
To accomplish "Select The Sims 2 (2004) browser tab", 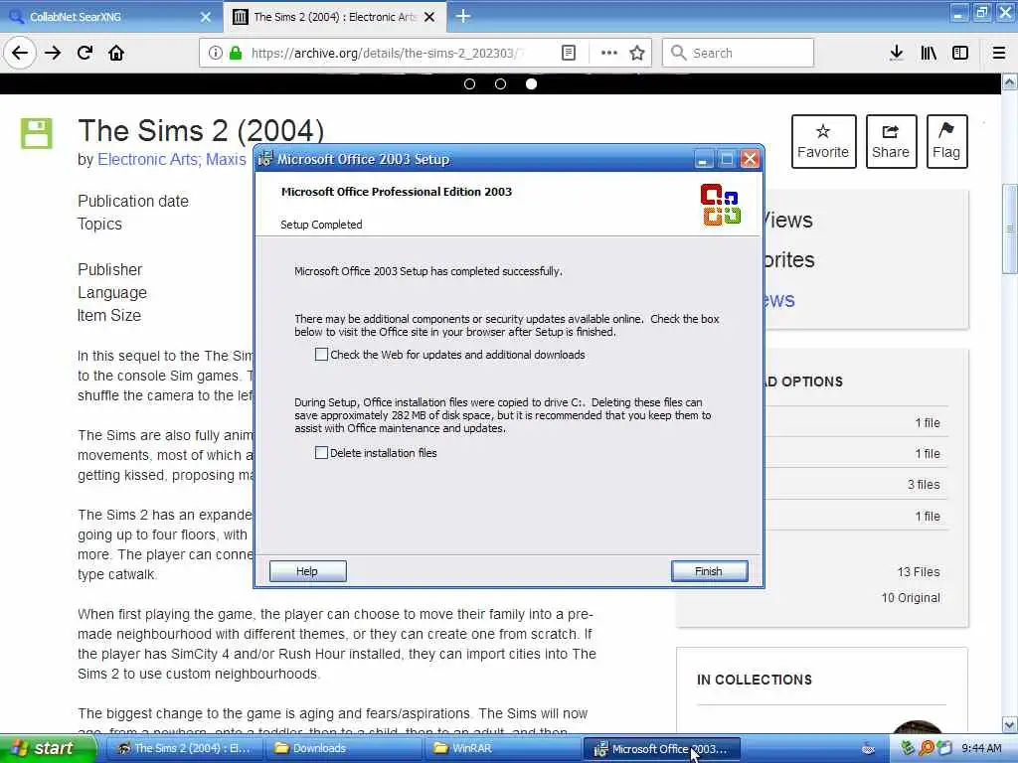I will pyautogui.click(x=334, y=17).
